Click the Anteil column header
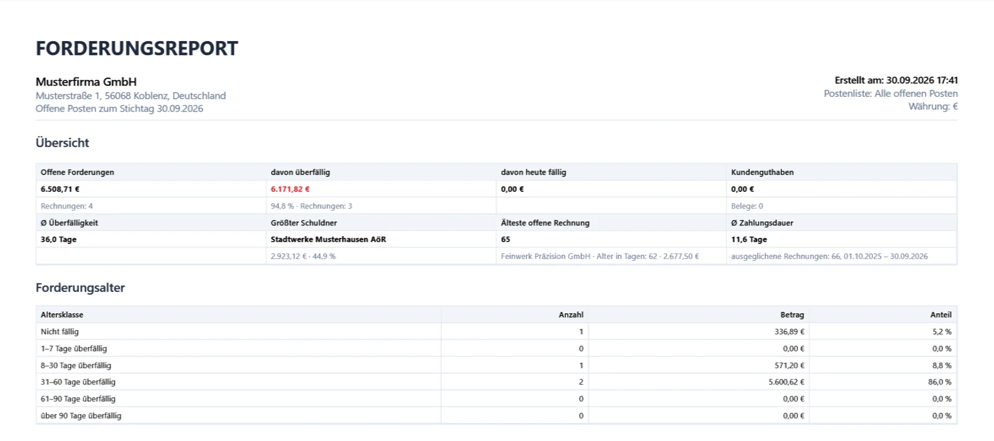This screenshot has height=441, width=994. pyautogui.click(x=941, y=315)
